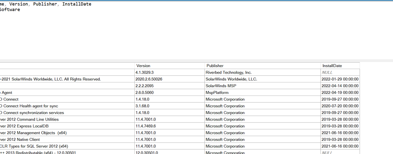Image resolution: width=393 pixels, height=154 pixels.
Task: Click version 11.4.7001.0 in Native Client row
Action: point(170,139)
